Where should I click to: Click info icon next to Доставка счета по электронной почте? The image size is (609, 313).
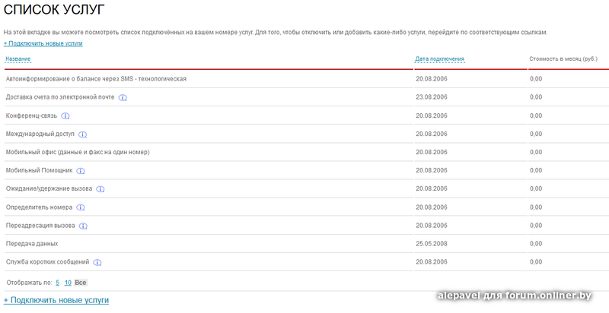click(x=123, y=97)
